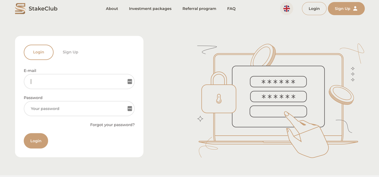Viewport: 379px width, 177px height.
Task: Select the Login tab in the form
Action: click(x=39, y=52)
